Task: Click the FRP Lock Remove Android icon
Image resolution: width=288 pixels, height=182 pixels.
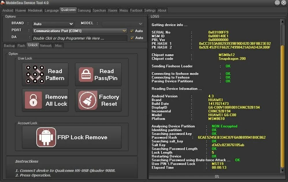Action: tap(46, 137)
